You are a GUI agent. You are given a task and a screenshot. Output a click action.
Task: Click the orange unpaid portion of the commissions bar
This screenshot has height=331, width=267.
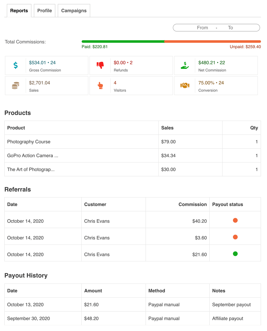click(212, 42)
